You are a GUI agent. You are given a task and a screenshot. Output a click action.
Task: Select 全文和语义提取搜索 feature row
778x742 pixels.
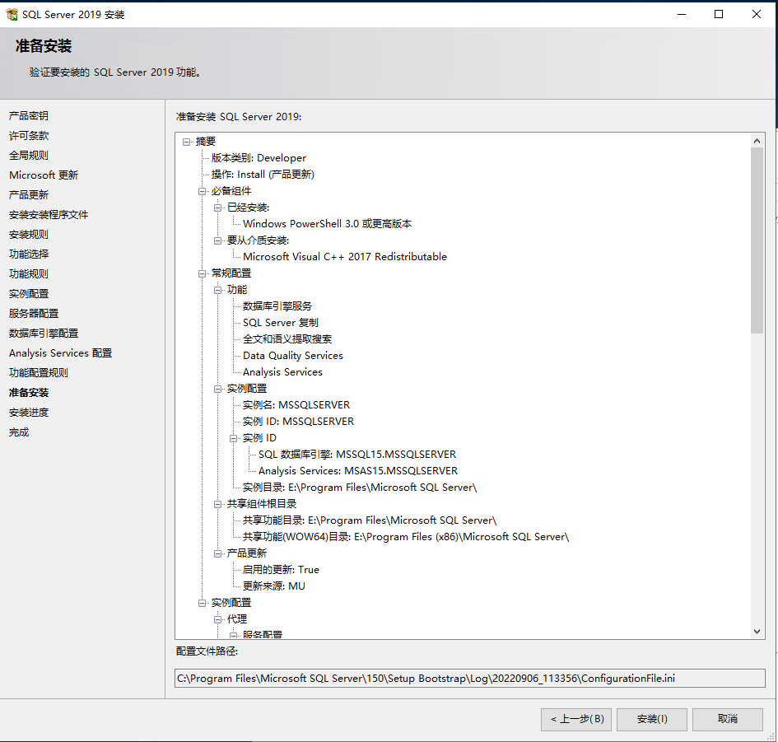click(287, 339)
